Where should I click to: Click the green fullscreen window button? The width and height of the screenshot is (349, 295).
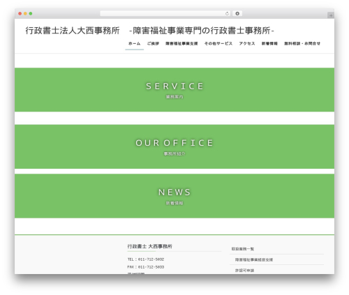click(31, 14)
